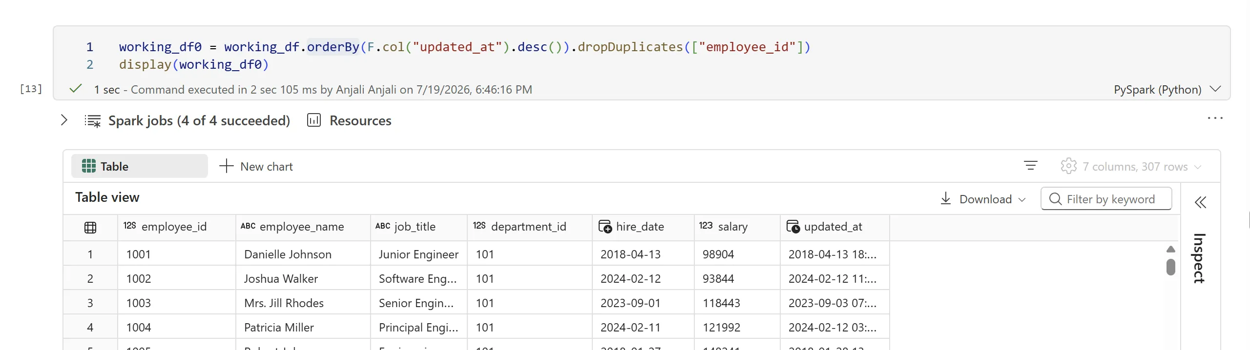The image size is (1250, 350).
Task: Click the search magnifier icon in filter box
Action: click(1055, 199)
